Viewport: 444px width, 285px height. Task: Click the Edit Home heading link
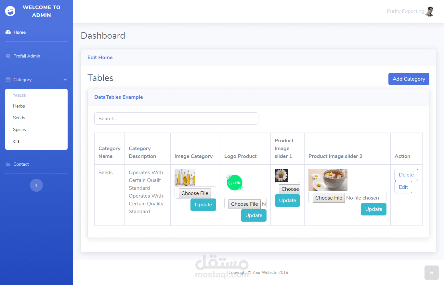click(100, 58)
